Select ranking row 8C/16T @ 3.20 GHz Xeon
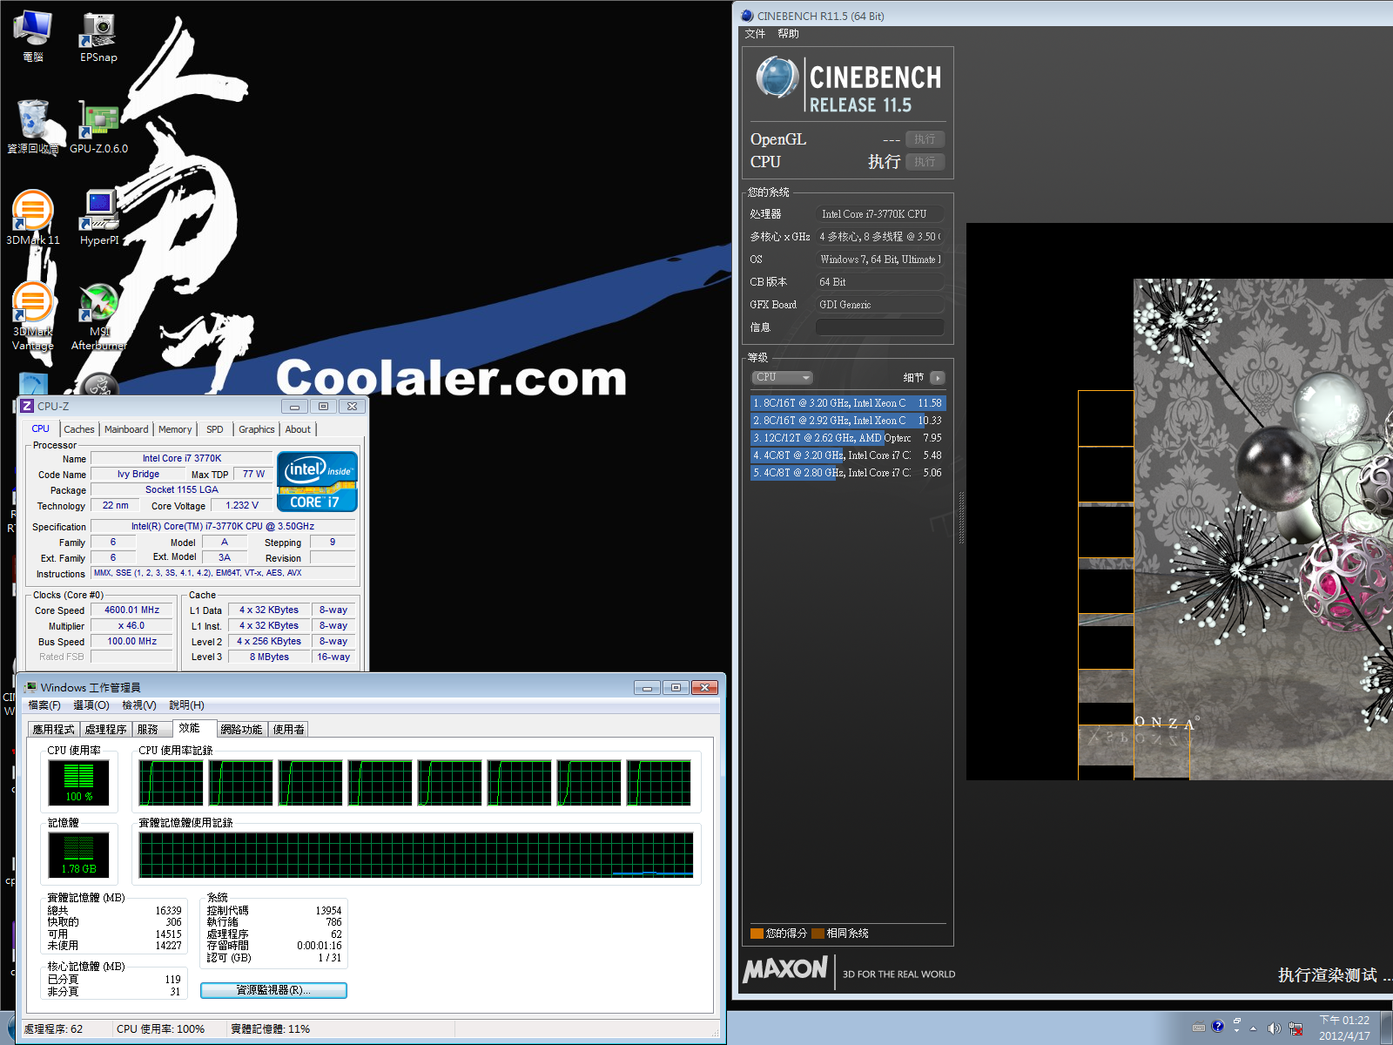The height and width of the screenshot is (1045, 1393). pyautogui.click(x=848, y=403)
